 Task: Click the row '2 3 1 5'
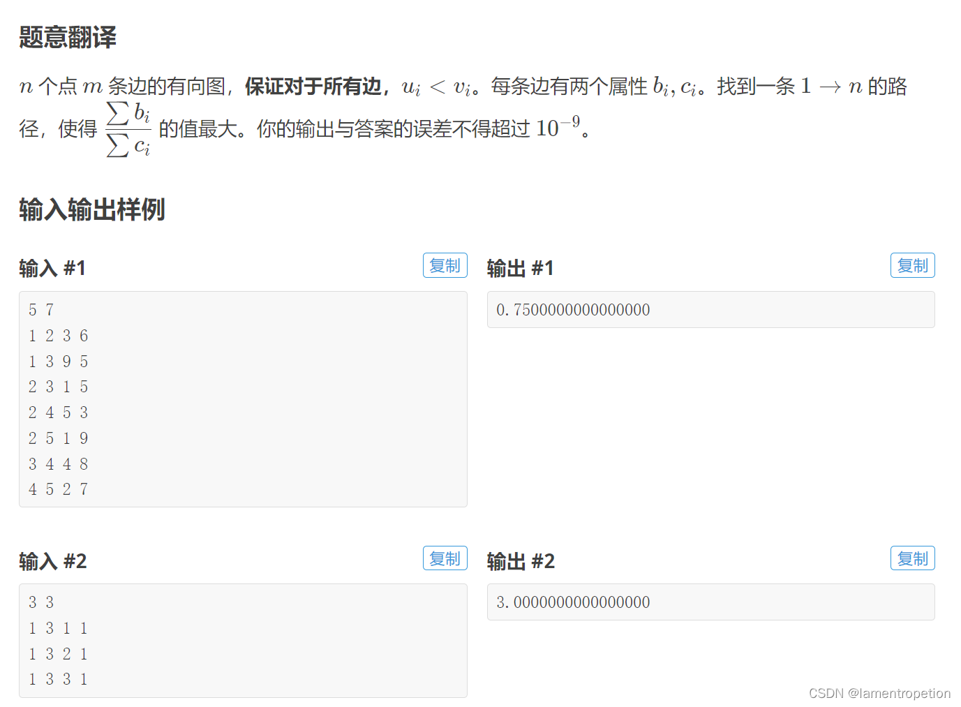click(59, 387)
